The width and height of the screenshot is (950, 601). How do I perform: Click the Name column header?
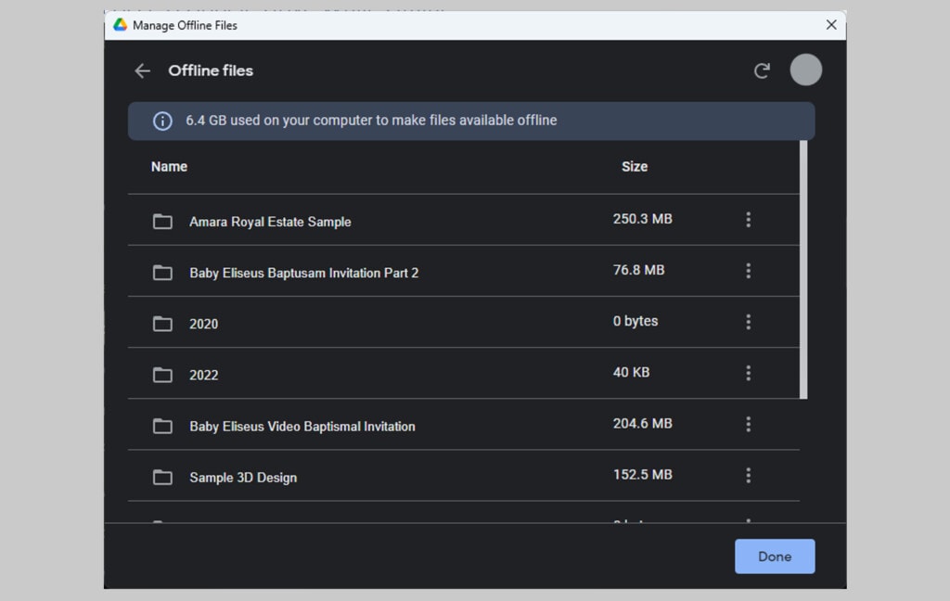point(169,166)
